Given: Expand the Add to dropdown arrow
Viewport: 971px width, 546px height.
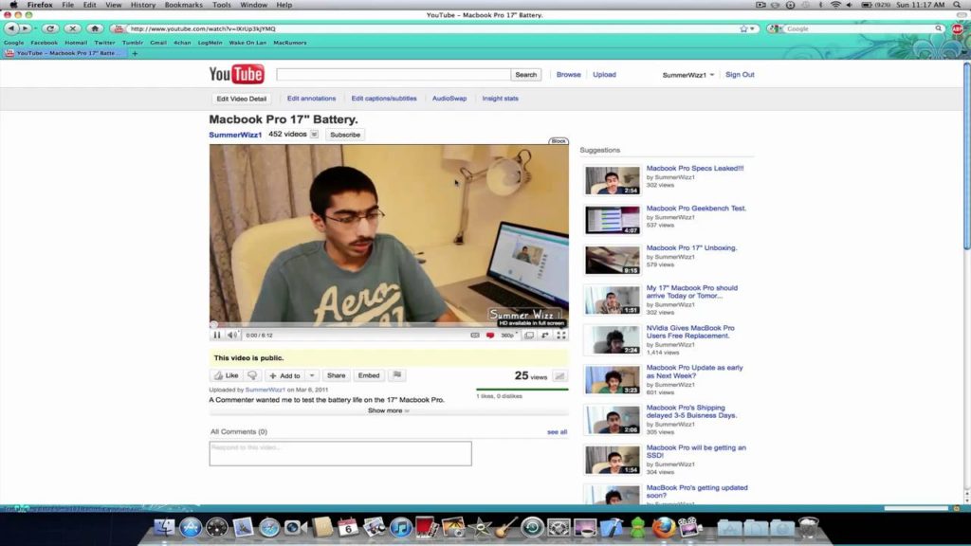Looking at the screenshot, I should click(312, 375).
